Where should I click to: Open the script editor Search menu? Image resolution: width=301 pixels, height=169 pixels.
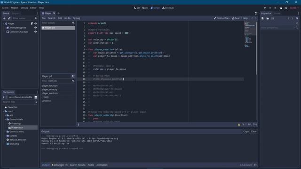pyautogui.click(x=52, y=18)
